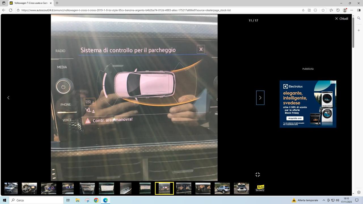The image size is (363, 204).
Task: Open the tab actions menu
Action: pos(4,3)
